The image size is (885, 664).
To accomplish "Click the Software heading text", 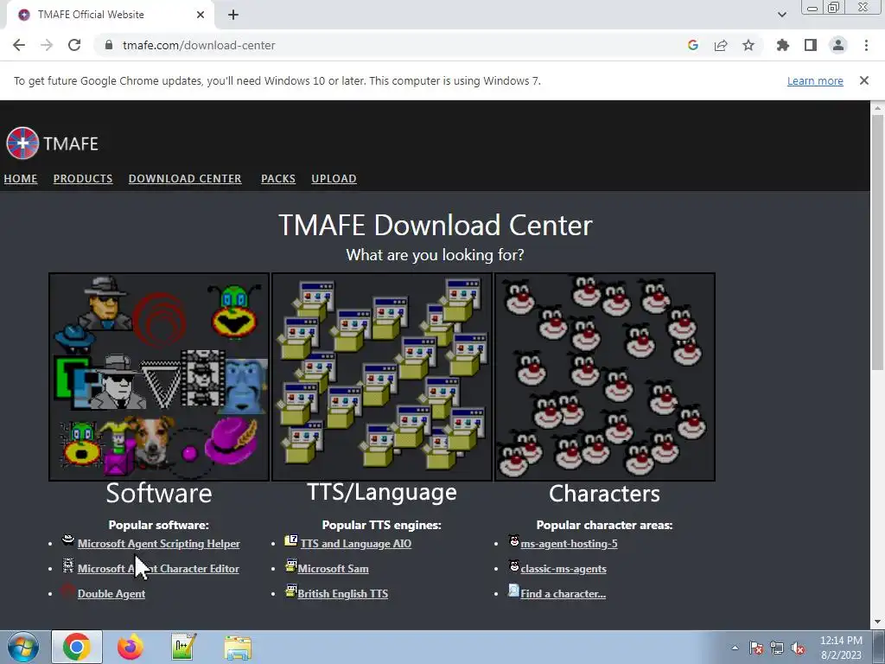I will [159, 494].
